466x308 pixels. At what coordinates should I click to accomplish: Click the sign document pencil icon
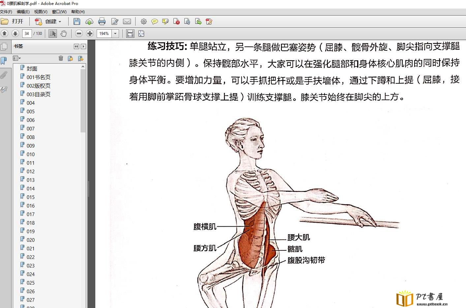point(209,21)
